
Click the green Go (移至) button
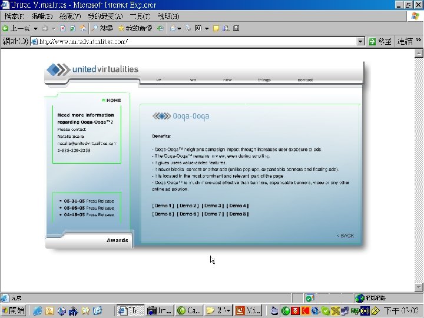point(380,41)
